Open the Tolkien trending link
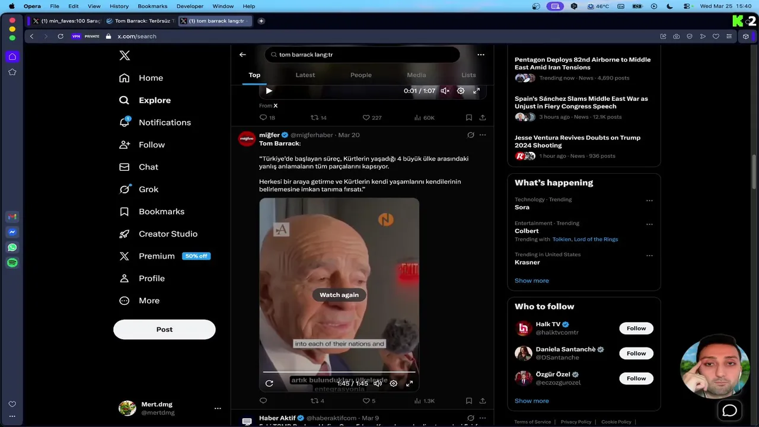Image resolution: width=759 pixels, height=427 pixels. pos(562,240)
